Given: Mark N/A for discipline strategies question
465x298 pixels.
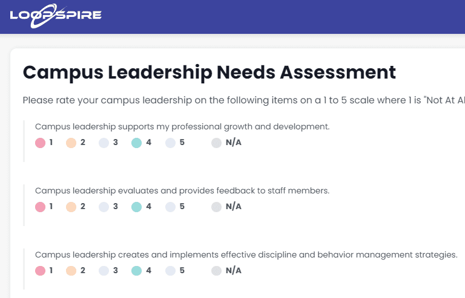Looking at the screenshot, I should point(217,270).
